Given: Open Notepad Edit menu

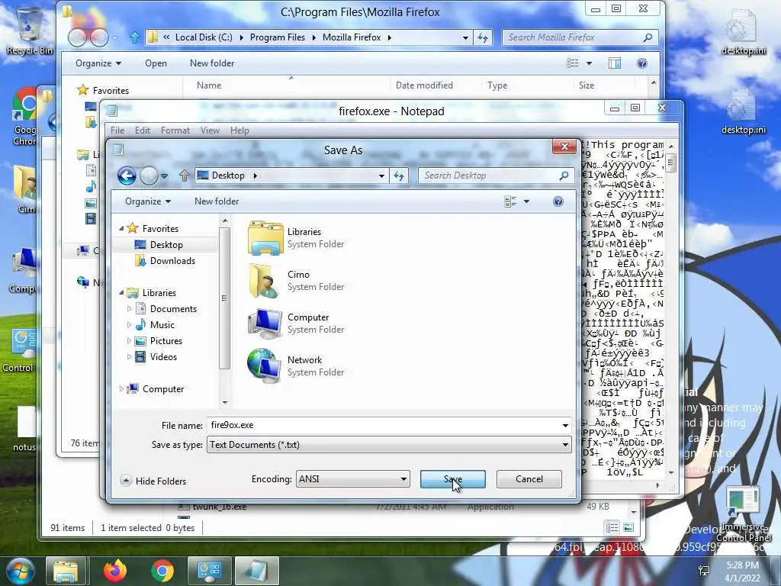Looking at the screenshot, I should click(x=142, y=130).
